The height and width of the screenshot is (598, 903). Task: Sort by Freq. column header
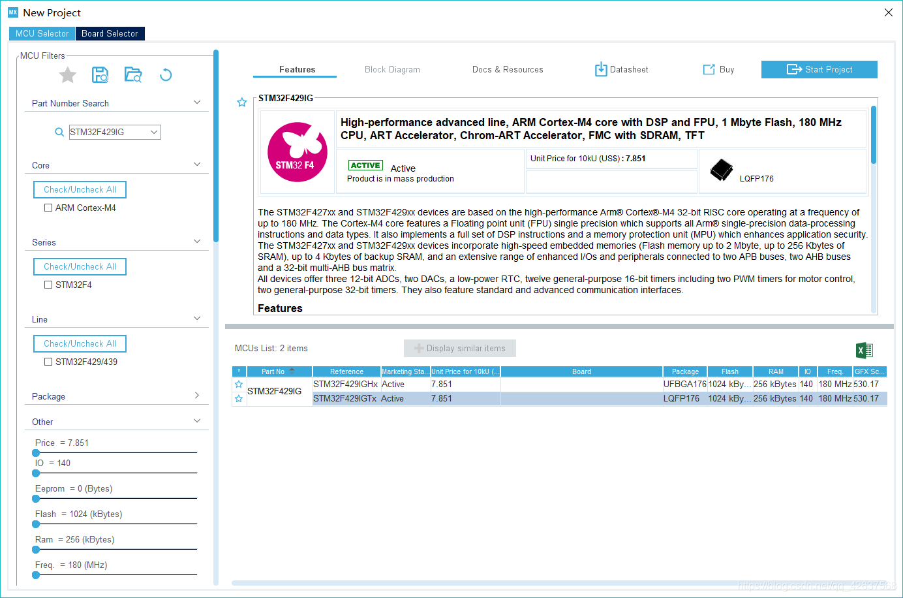[x=835, y=371]
